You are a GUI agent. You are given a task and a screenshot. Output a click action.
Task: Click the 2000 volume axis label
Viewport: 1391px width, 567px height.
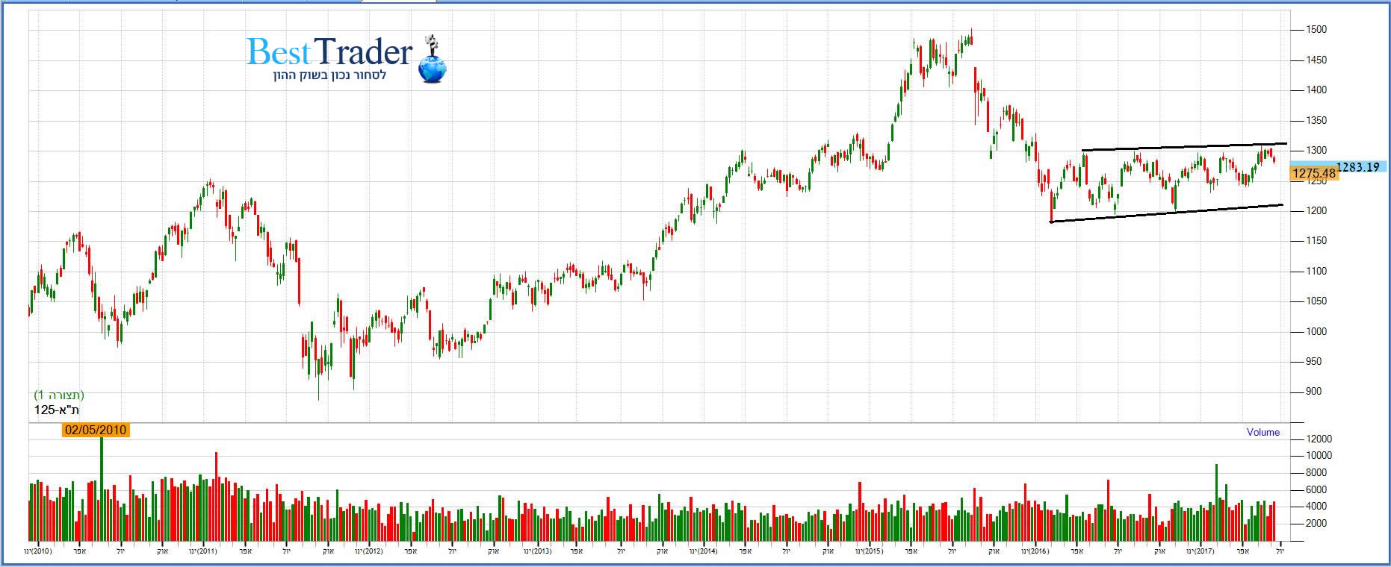pyautogui.click(x=1316, y=524)
